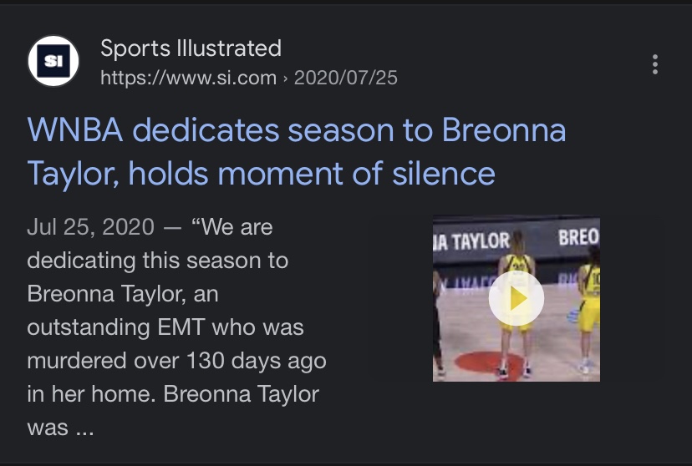Select the Jul 25, 2020 snippet date
Viewport: 692px width, 466px height.
point(91,227)
